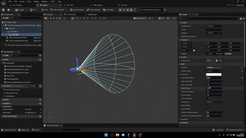Open Windows Start menu

point(106,135)
